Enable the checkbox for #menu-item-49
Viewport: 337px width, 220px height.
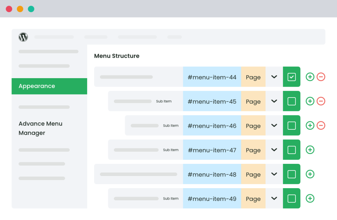click(292, 198)
